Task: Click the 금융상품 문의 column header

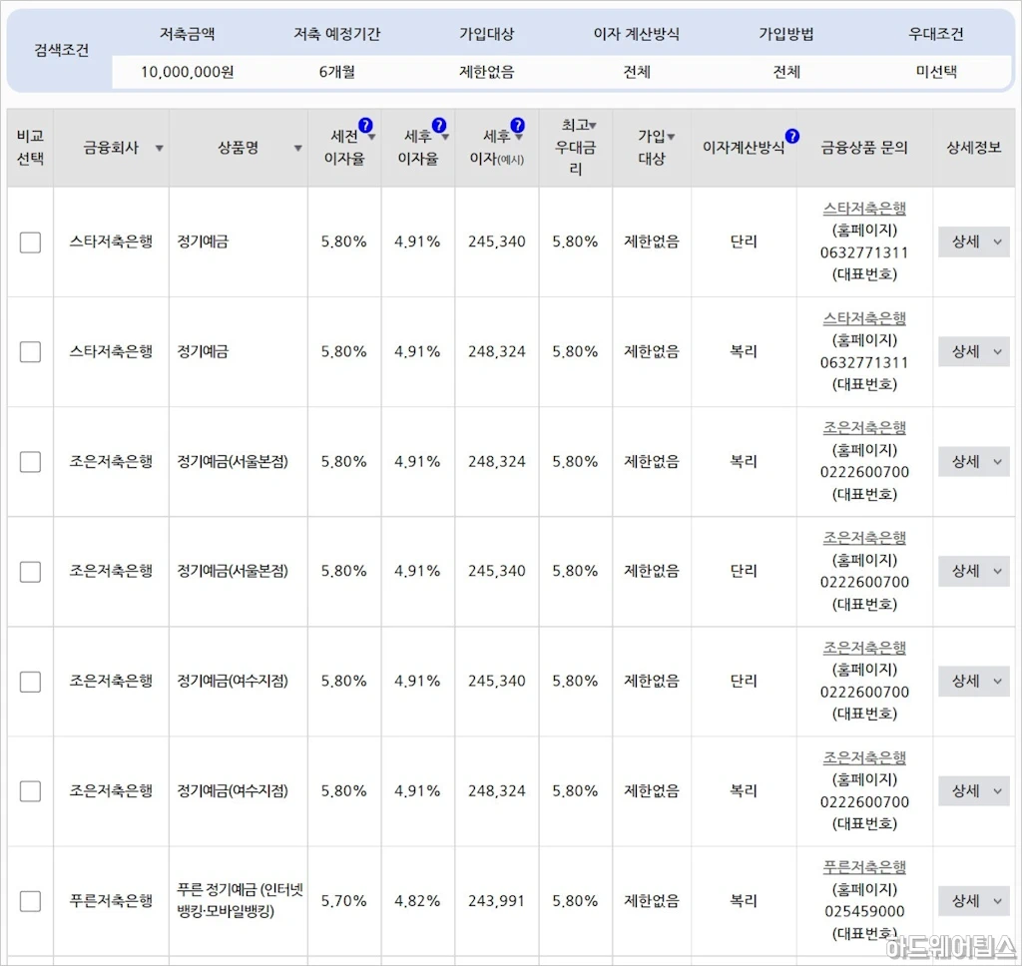Action: (x=864, y=148)
